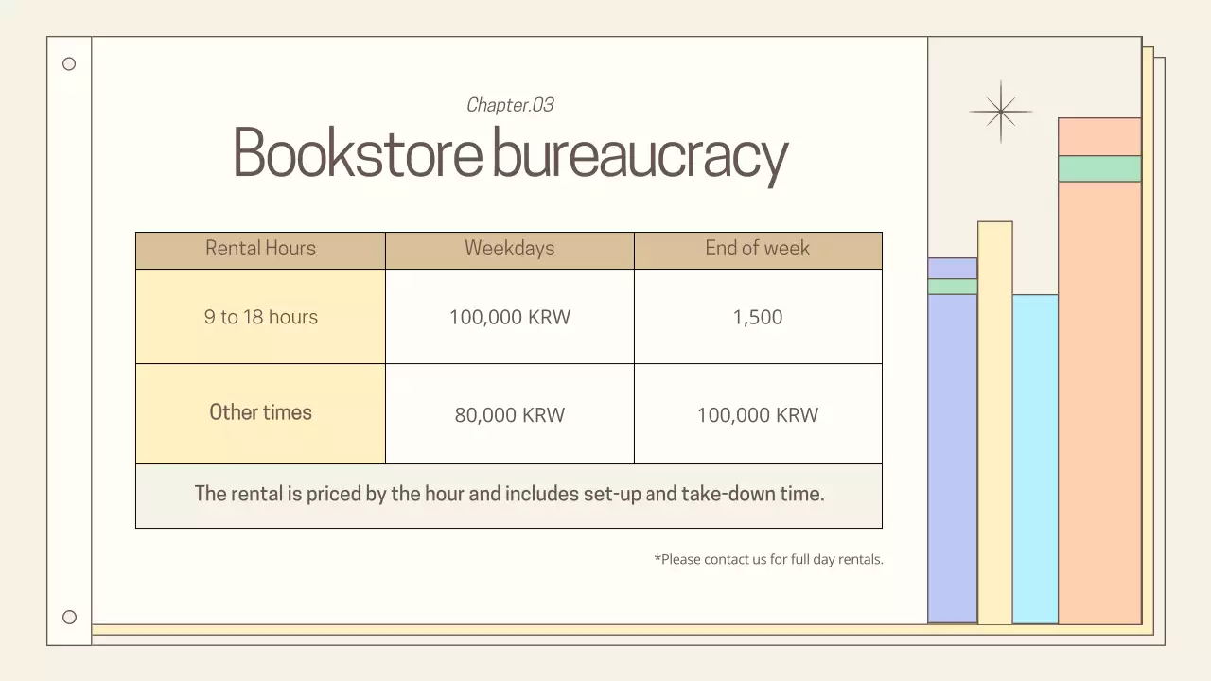Click the top-left binder ring hole

tap(69, 63)
